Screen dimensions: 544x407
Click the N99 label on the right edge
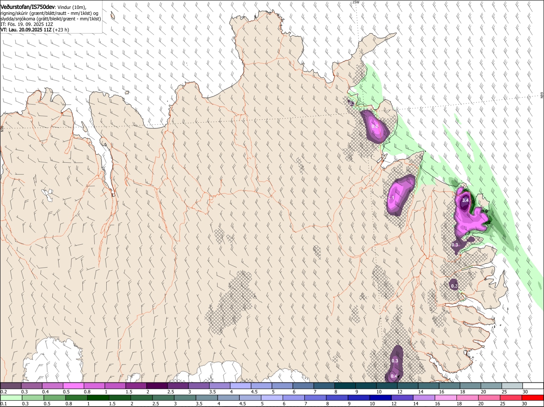pos(542,96)
